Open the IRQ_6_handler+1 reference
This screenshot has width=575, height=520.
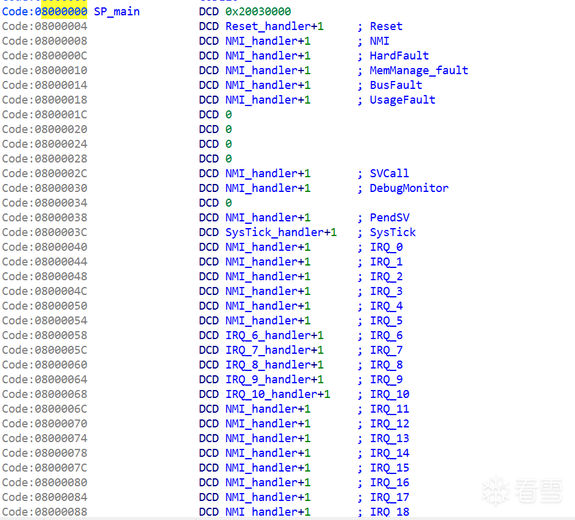(x=274, y=335)
